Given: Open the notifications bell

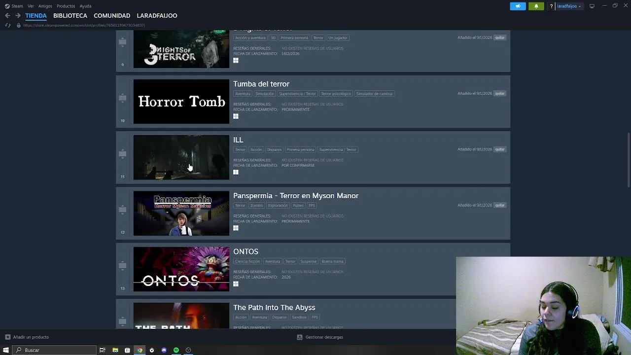Looking at the screenshot, I should point(536,6).
